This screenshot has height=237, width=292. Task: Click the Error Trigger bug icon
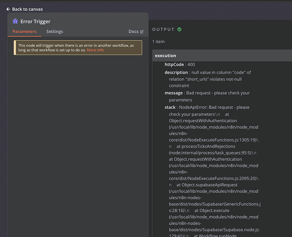tap(15, 21)
